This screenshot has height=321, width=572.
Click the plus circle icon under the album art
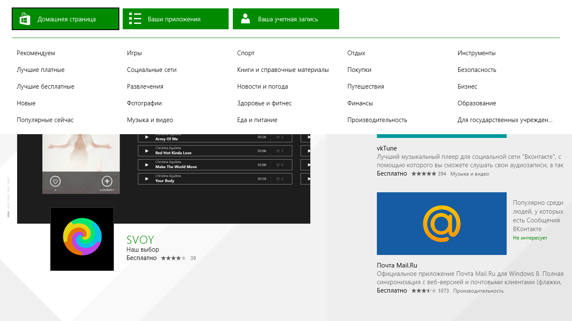click(107, 181)
